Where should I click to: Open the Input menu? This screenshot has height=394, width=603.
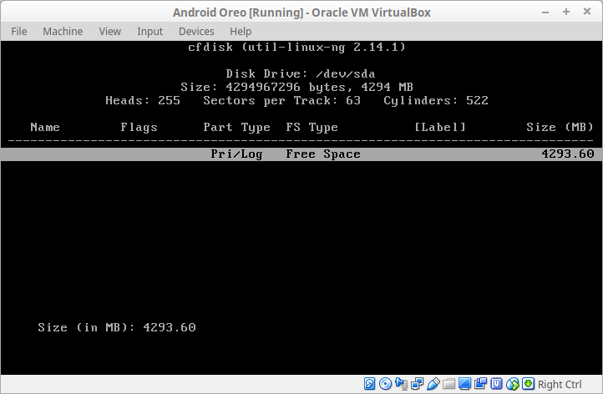tap(150, 31)
